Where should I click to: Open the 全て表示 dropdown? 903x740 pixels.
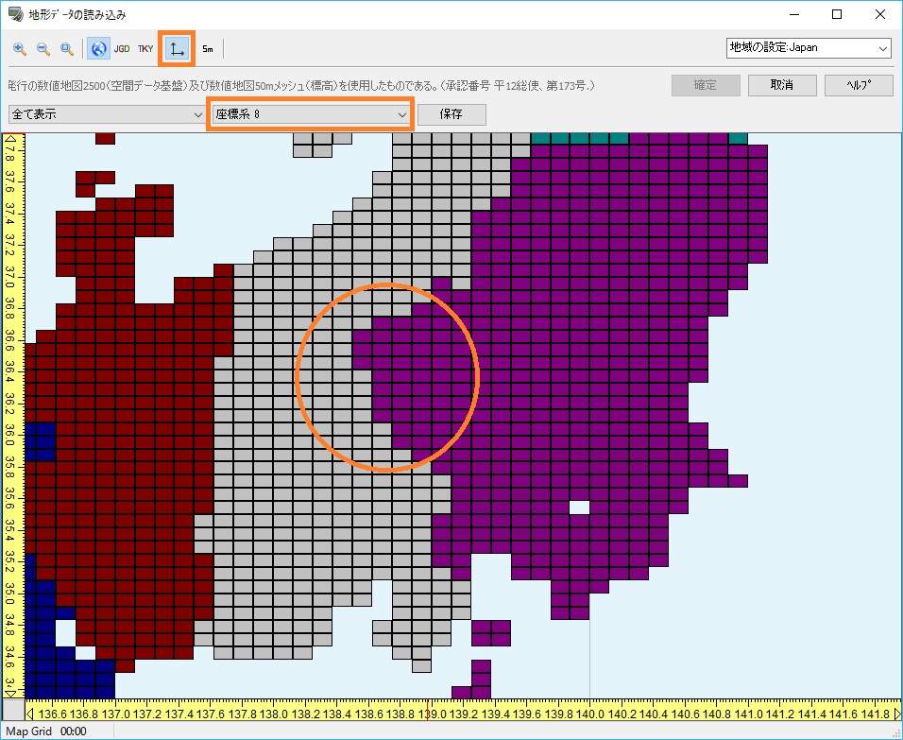point(107,114)
